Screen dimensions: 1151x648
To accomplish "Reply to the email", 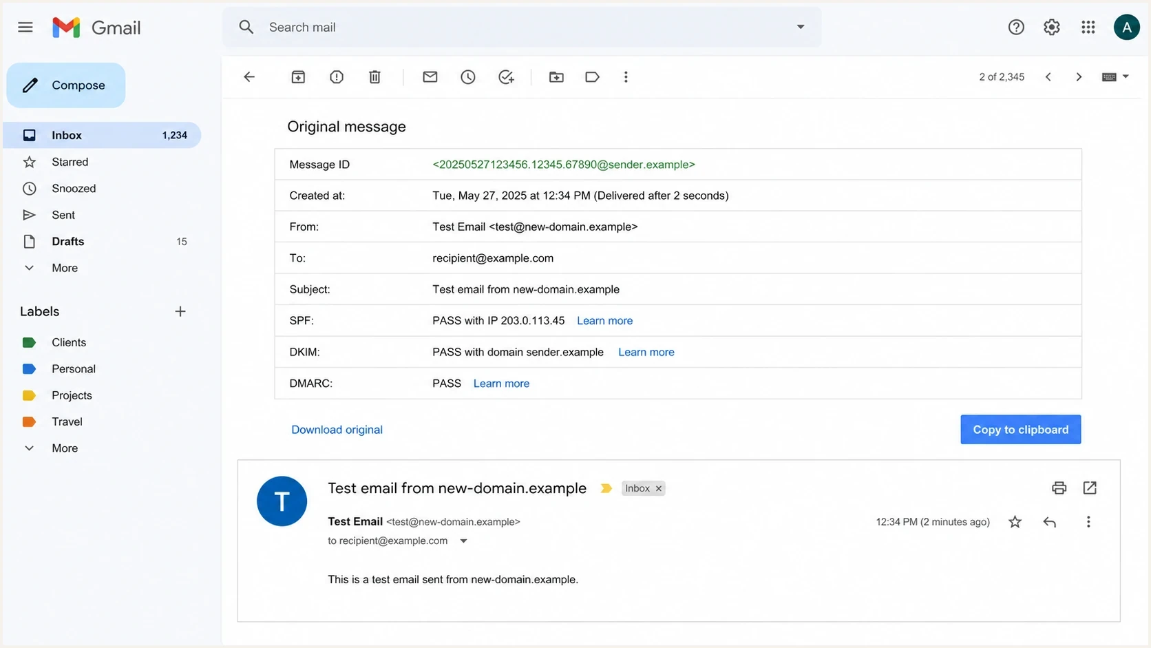I will point(1050,522).
